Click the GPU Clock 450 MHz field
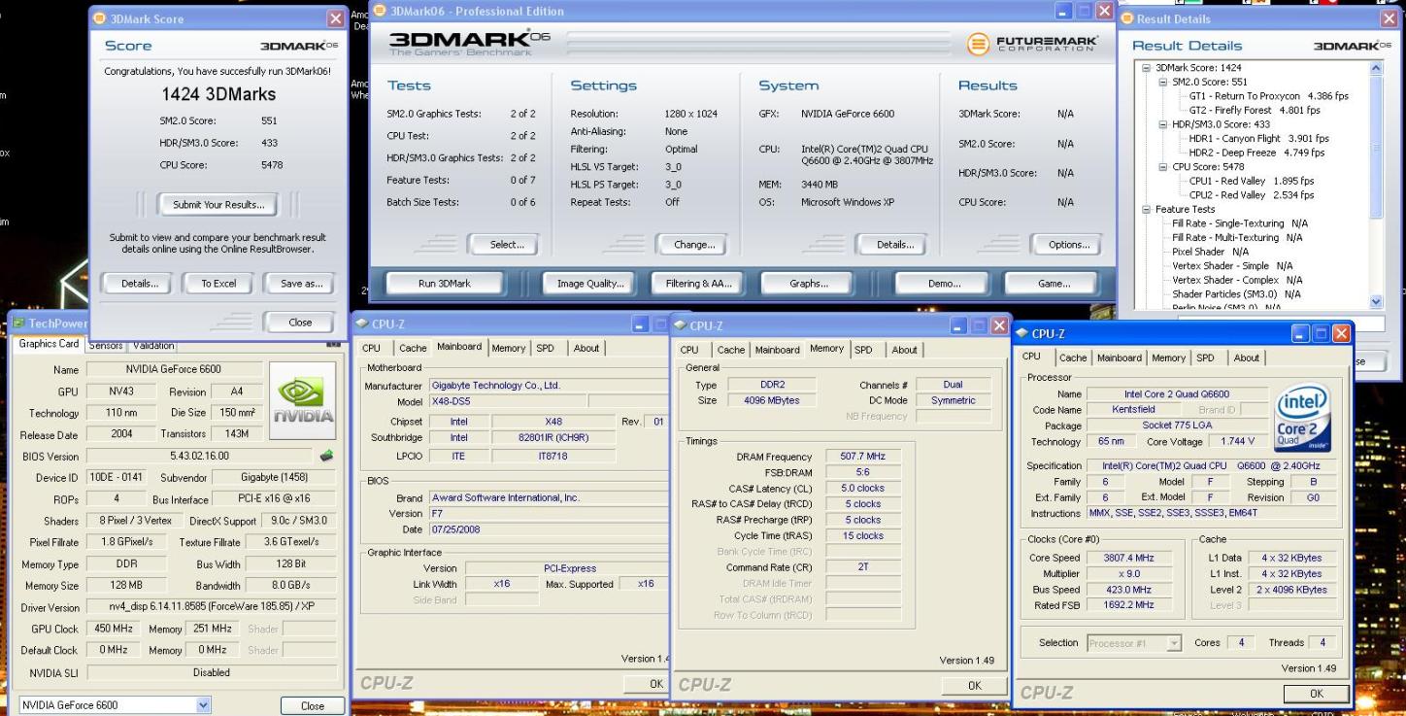 115,629
